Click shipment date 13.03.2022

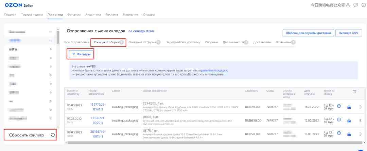(312, 134)
